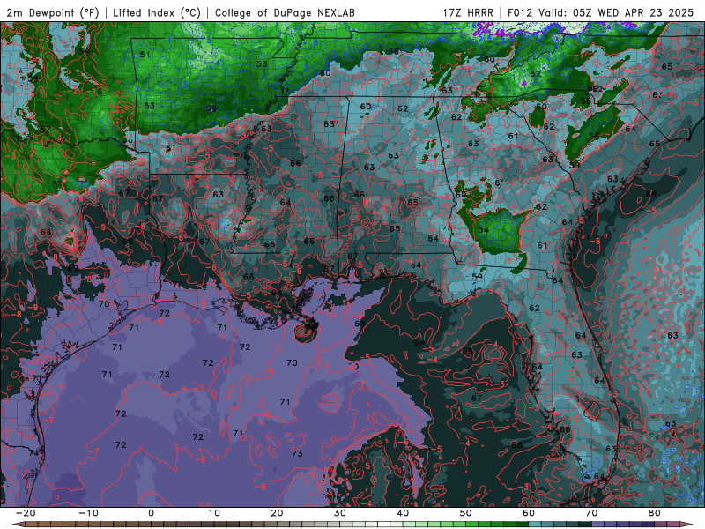Click the -20 label on the color scale
The image size is (705, 529).
tap(25, 513)
